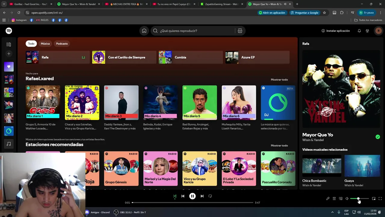Toggle the green saved checkmark for Mayor Que Yo
385x217 pixels.
point(378,137)
